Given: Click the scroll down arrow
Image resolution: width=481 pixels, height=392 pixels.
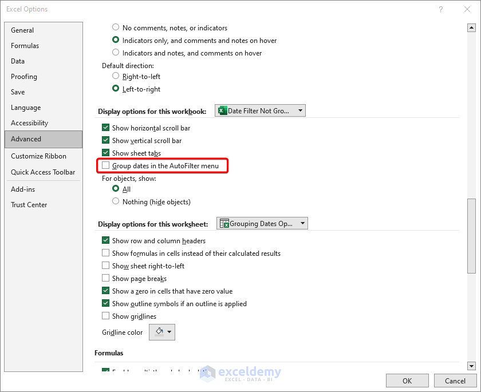Looking at the screenshot, I should point(471,366).
